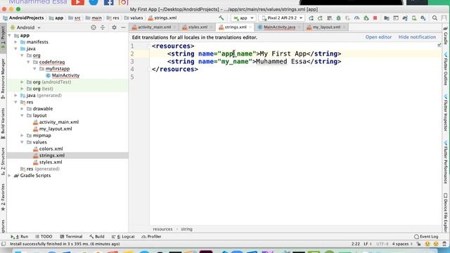Open the Terminal tool window
Image resolution: width=450 pixels, height=253 pixels.
point(71,237)
